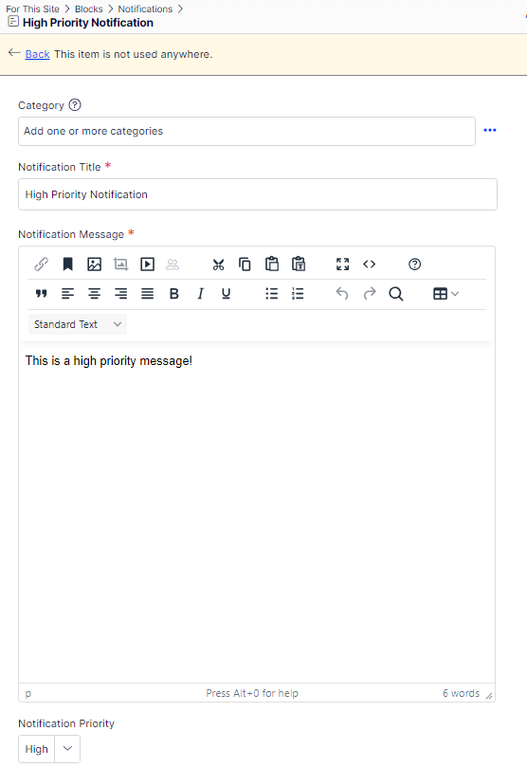Click the insert link icon

pos(41,265)
